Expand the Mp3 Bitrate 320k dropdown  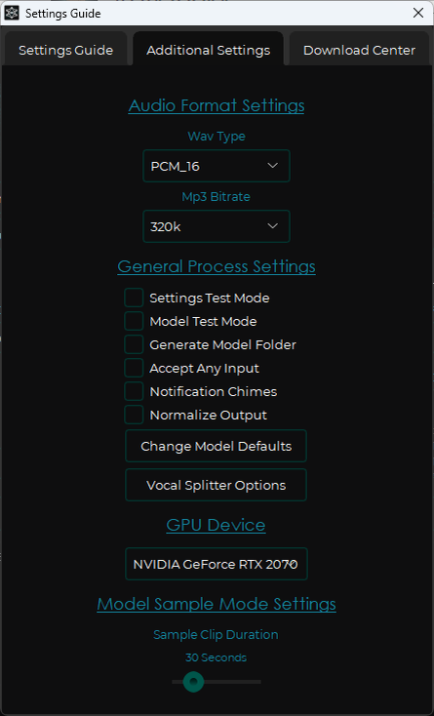click(217, 226)
